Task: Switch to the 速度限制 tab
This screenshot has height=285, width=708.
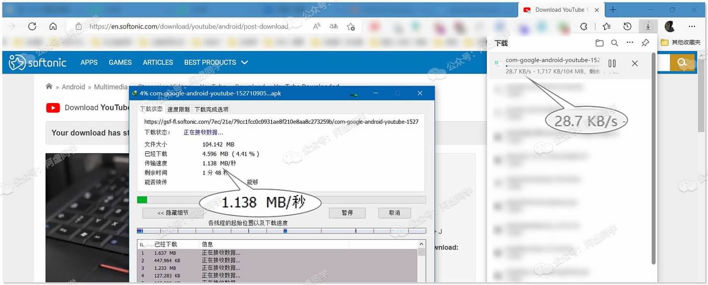Action: (x=178, y=110)
